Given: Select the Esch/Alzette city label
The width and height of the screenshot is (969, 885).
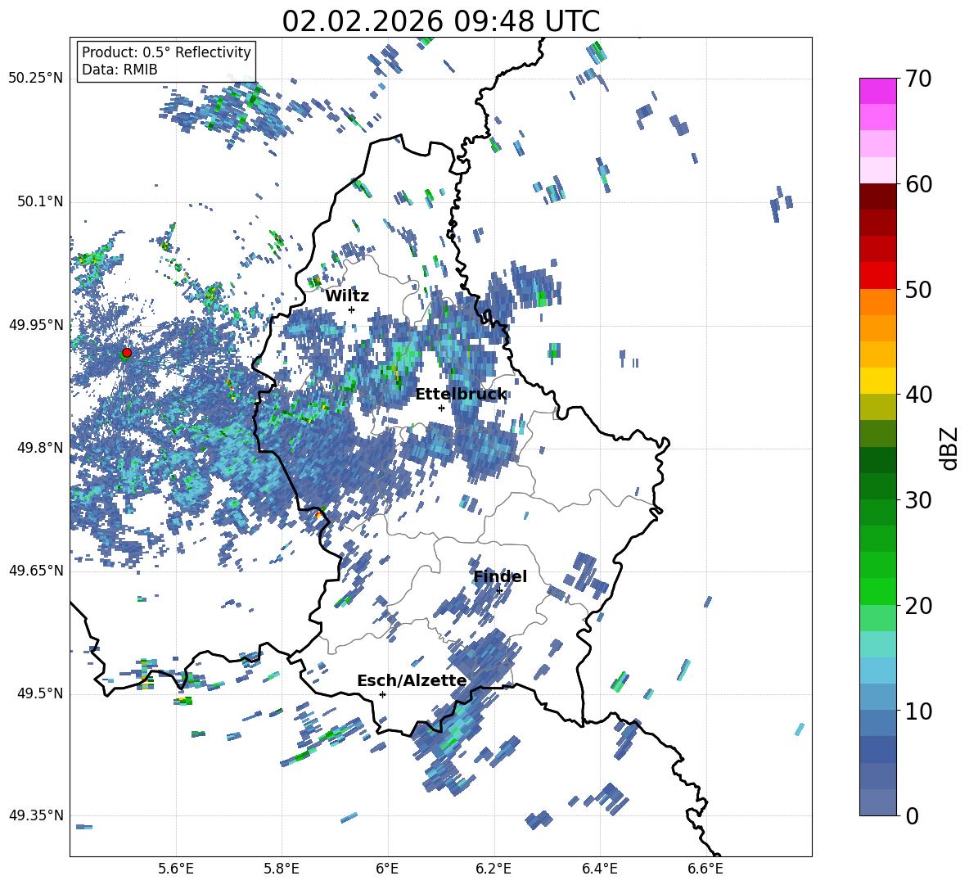Looking at the screenshot, I should coord(412,681).
